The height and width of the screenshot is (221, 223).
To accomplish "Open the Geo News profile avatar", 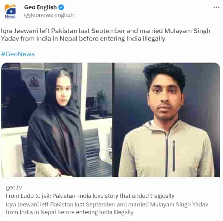I will pyautogui.click(x=10, y=11).
